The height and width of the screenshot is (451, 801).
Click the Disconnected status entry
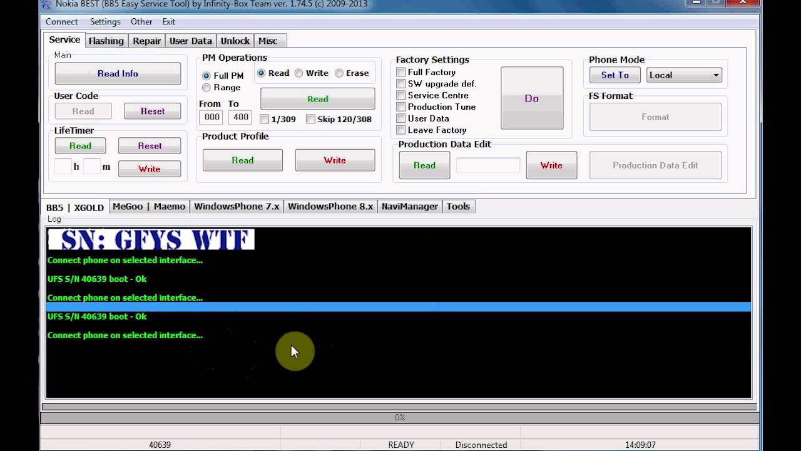[481, 445]
